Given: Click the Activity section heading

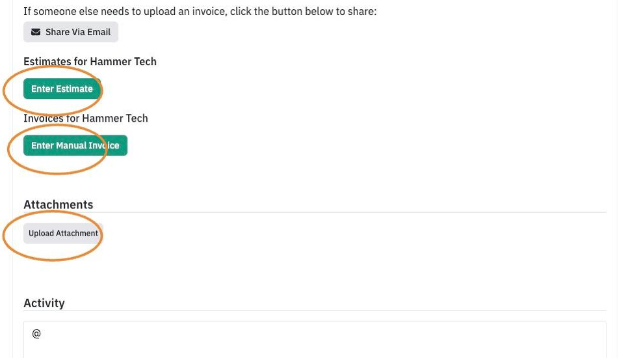Looking at the screenshot, I should [x=44, y=303].
